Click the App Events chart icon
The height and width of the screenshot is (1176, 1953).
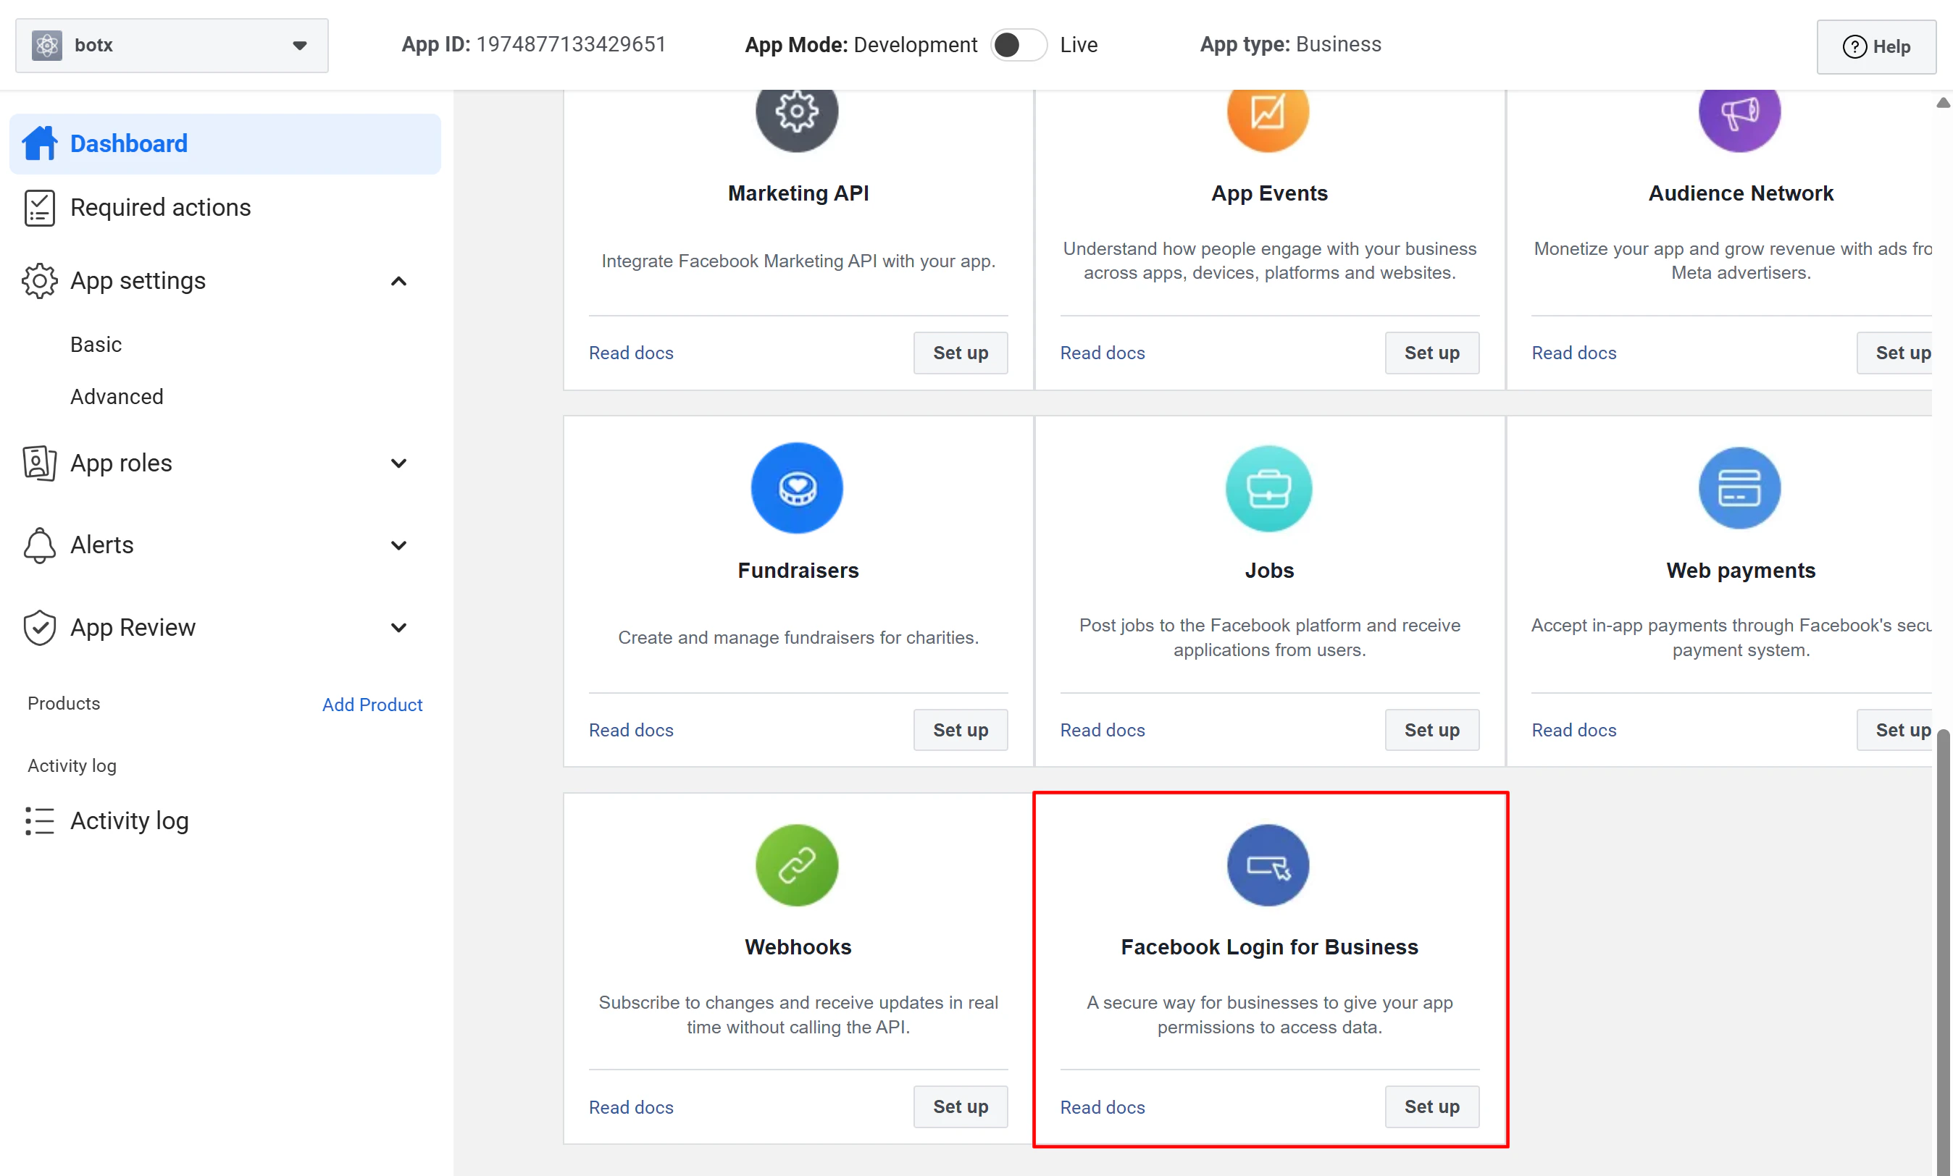point(1268,112)
